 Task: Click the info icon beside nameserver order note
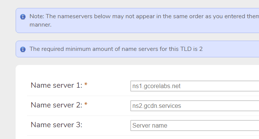pos(23,17)
